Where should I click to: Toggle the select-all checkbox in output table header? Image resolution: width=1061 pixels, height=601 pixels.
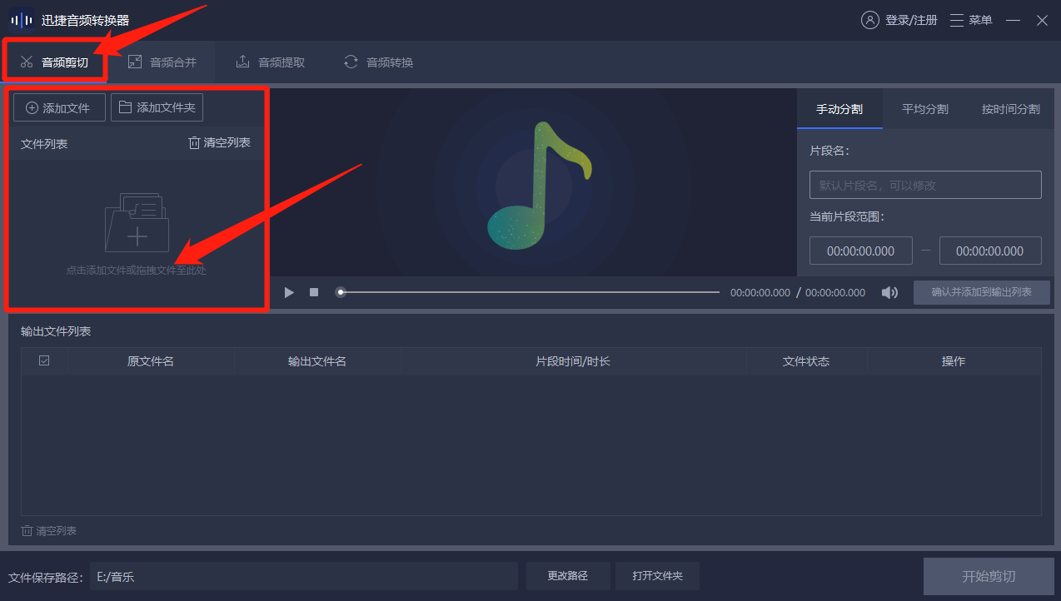coord(44,360)
